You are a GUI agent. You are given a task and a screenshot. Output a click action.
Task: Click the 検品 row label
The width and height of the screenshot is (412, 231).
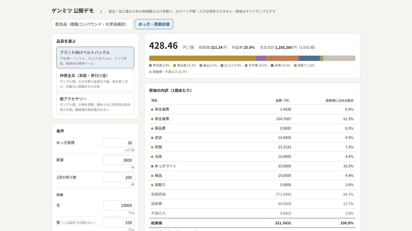(x=158, y=176)
